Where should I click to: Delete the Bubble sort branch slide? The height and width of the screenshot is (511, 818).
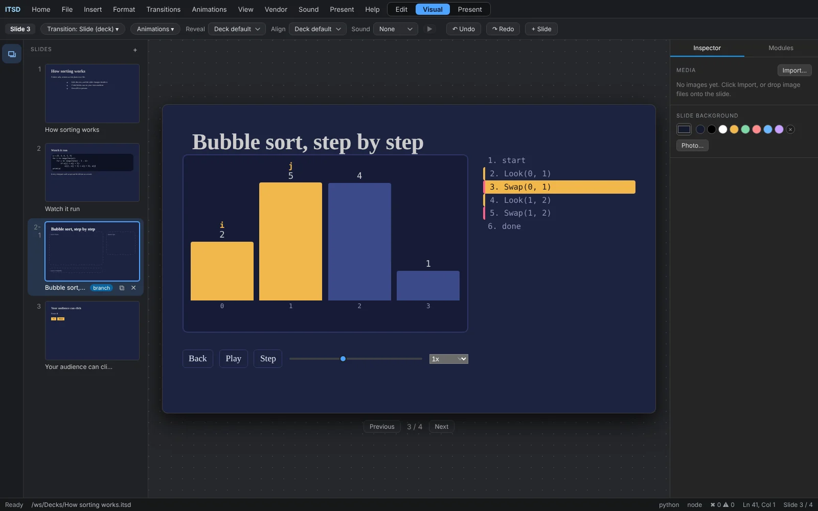click(x=133, y=288)
